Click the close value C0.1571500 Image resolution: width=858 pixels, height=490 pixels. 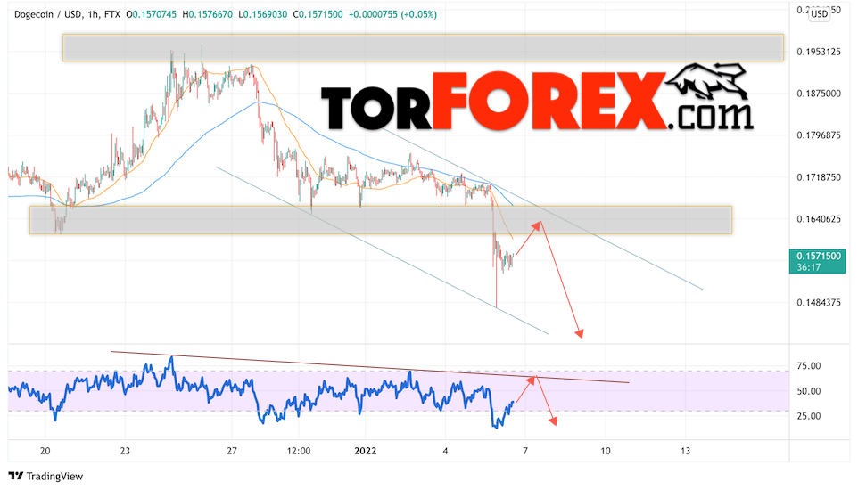318,15
